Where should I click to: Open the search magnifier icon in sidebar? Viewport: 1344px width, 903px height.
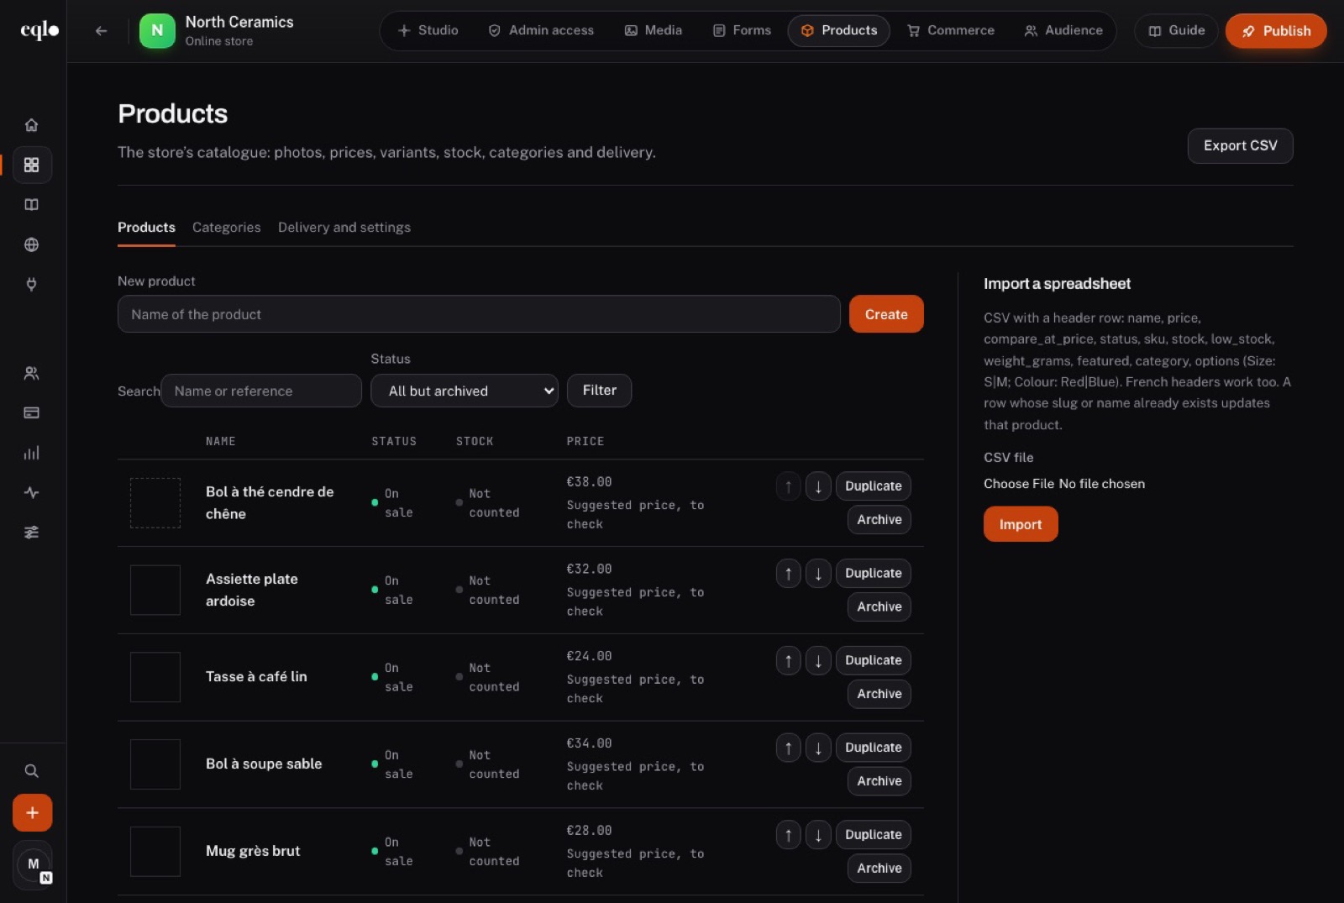coord(31,771)
